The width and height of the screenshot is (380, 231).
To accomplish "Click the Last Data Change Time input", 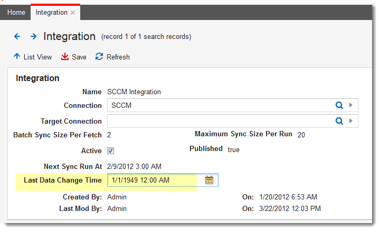I will coord(154,180).
